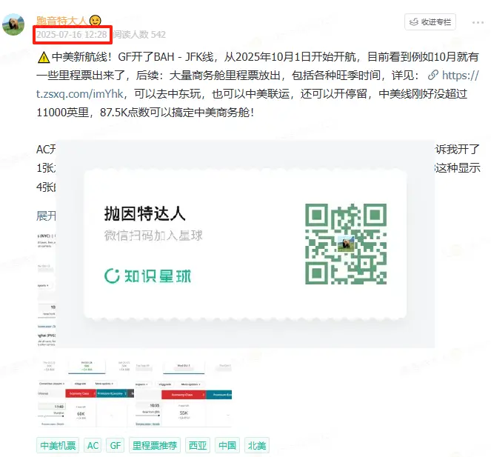This screenshot has height=457, width=491.
Task: Click the reader count 阅读人数 542
Action: [x=139, y=35]
